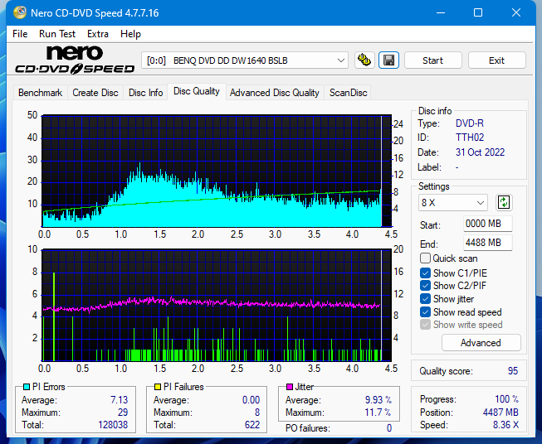Click PI Errors maximum value 29
This screenshot has height=444, width=542.
[x=123, y=413]
